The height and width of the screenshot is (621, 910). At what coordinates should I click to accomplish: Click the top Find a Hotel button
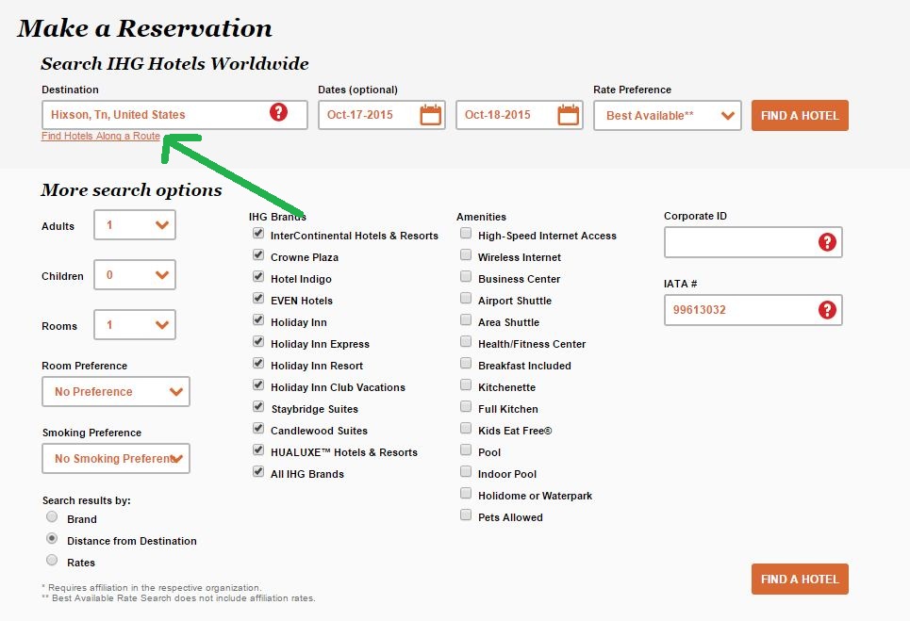coord(800,115)
